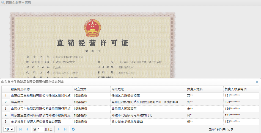Sort by 服务网点名称 column header
261x133 pixels.
[20, 89]
